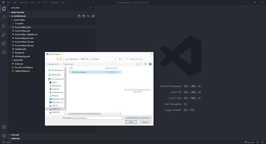The image size is (266, 144).
Task: Select JS.code-workspace in the dialog file list
Action: click(x=95, y=72)
